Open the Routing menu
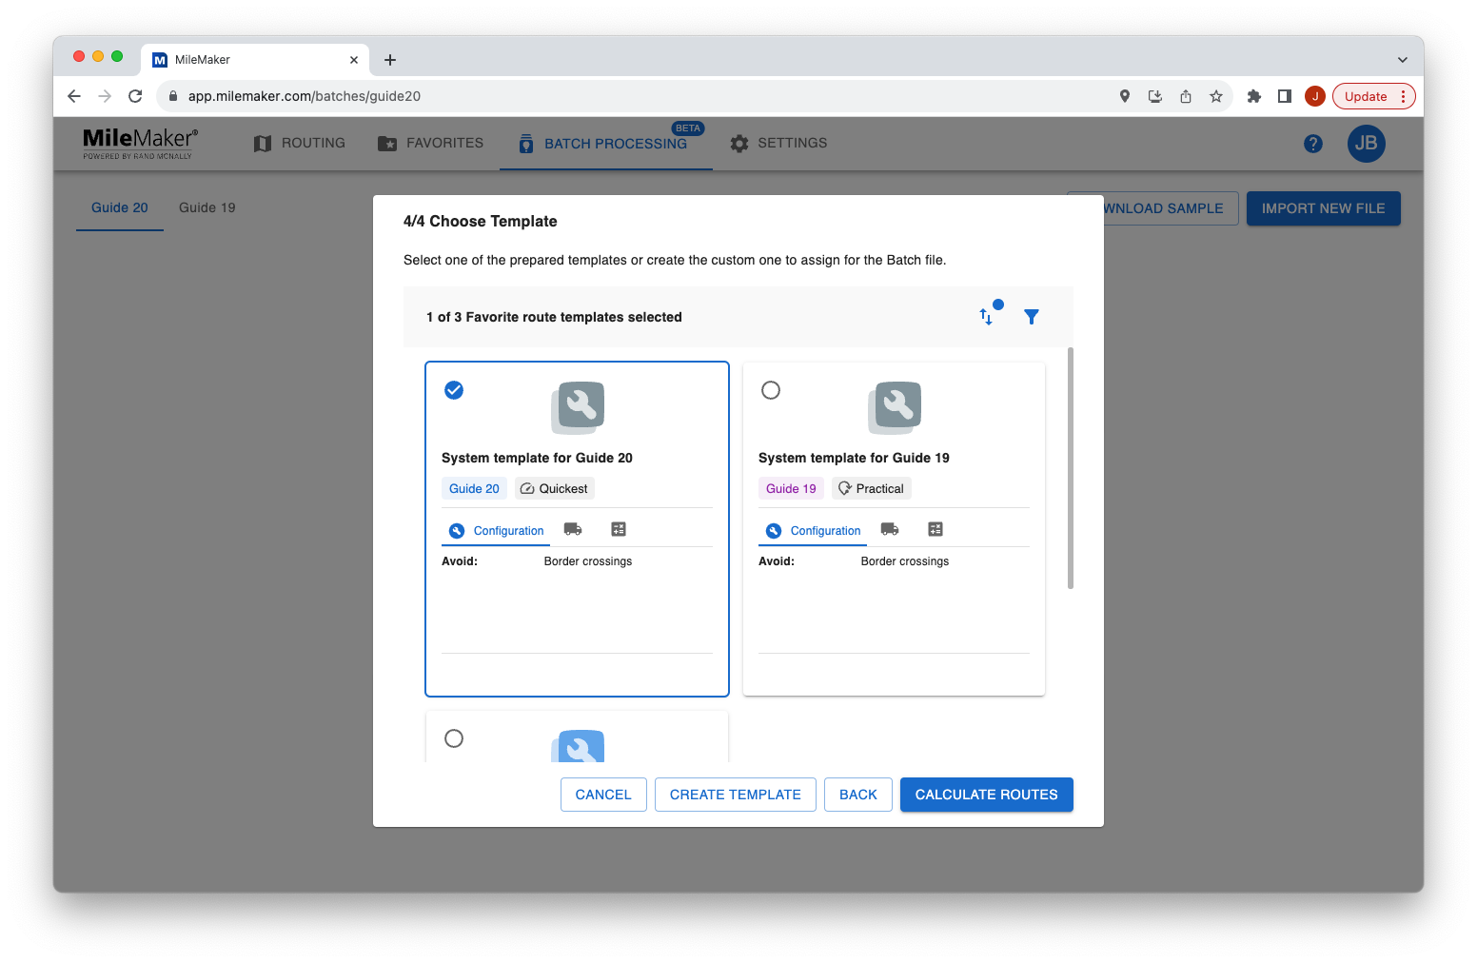The width and height of the screenshot is (1477, 963). pyautogui.click(x=300, y=143)
